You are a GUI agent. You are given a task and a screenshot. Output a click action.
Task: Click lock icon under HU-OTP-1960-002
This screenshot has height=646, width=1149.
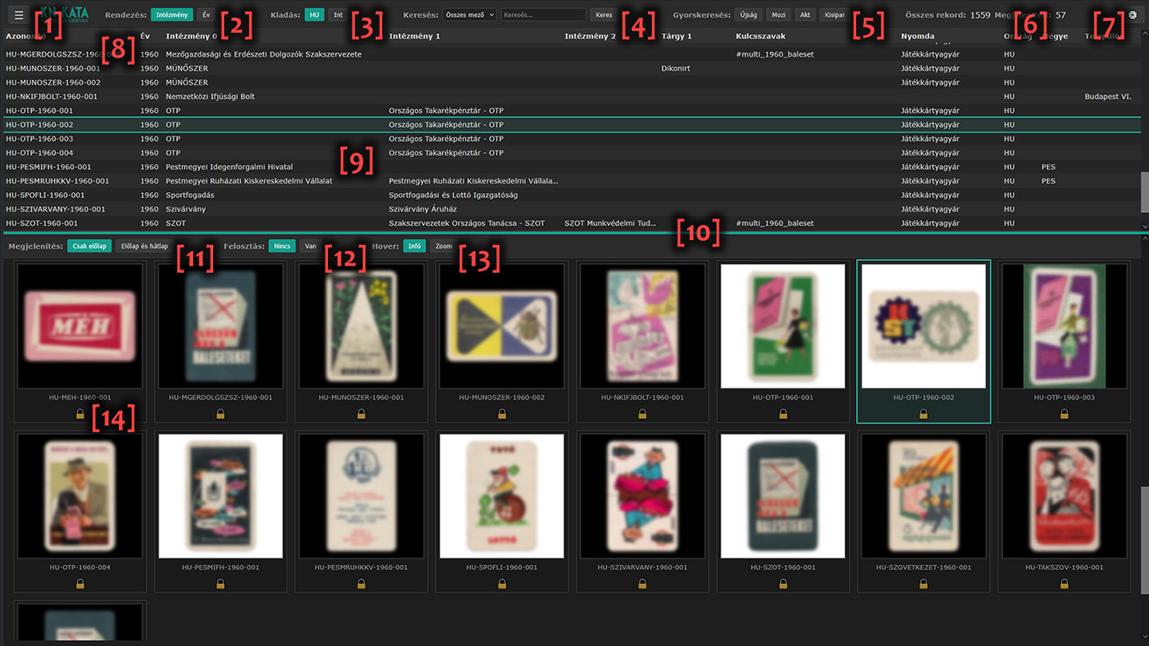[x=923, y=414]
